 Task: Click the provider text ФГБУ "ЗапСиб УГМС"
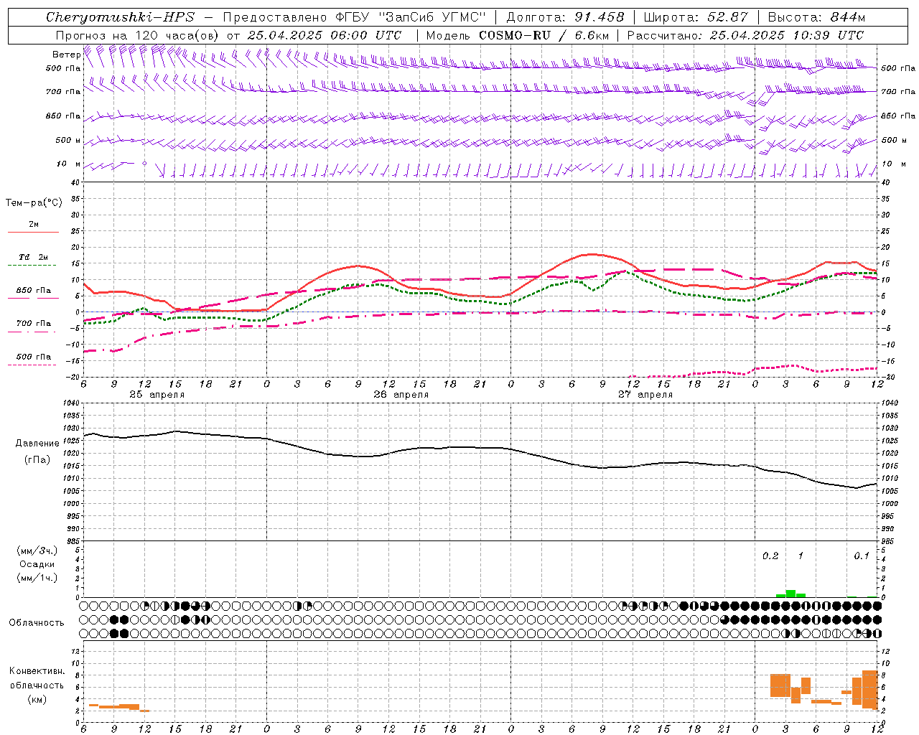tap(411, 17)
